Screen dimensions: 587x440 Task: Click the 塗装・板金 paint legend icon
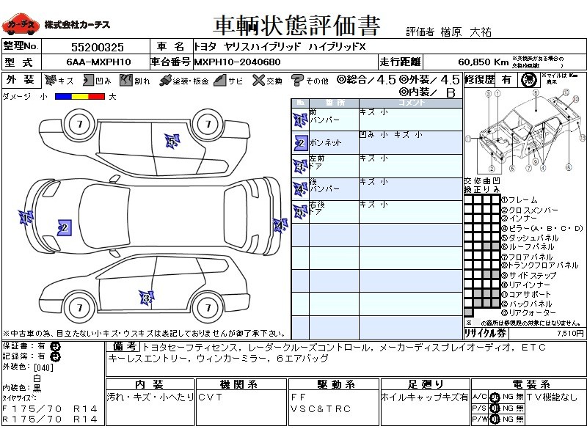[x=165, y=80]
